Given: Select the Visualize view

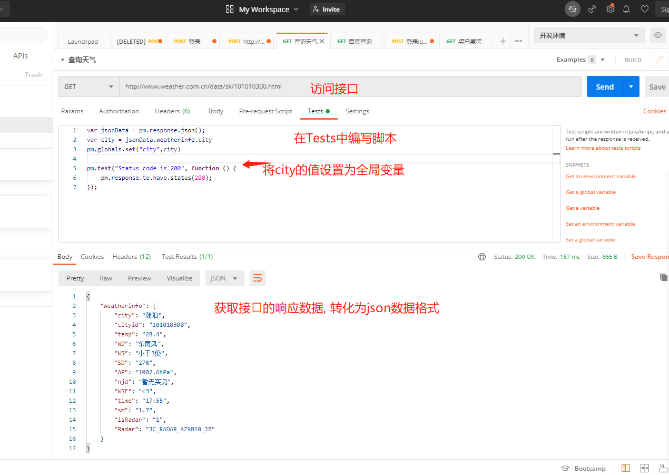Looking at the screenshot, I should point(180,278).
